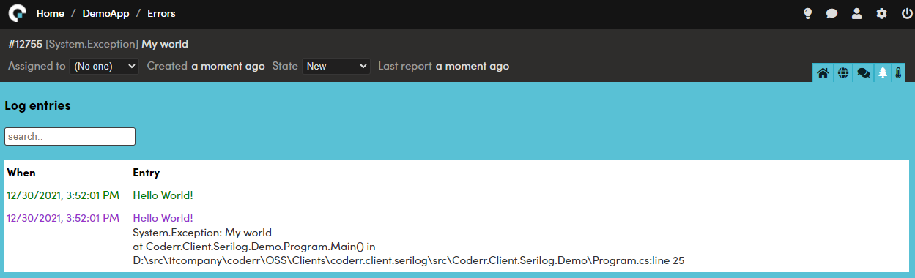Switch to the home overview tab icon
The image size is (915, 278).
coord(823,73)
